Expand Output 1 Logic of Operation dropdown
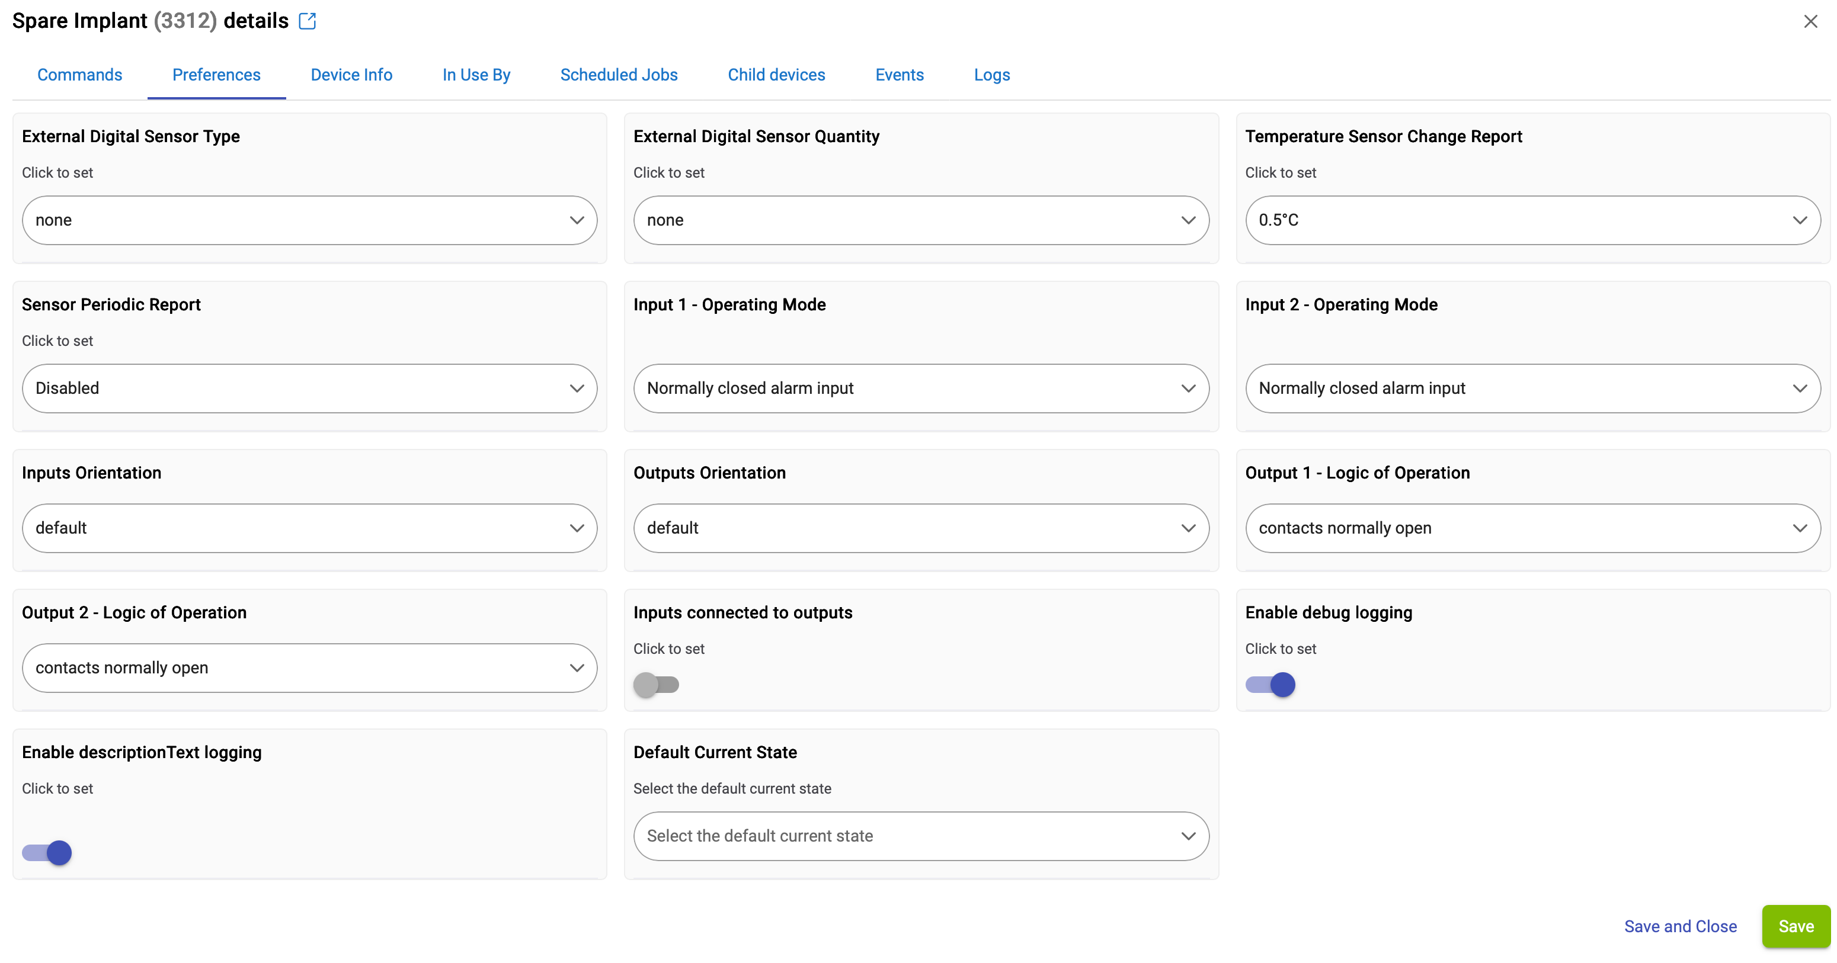Image resolution: width=1837 pixels, height=963 pixels. click(1532, 528)
